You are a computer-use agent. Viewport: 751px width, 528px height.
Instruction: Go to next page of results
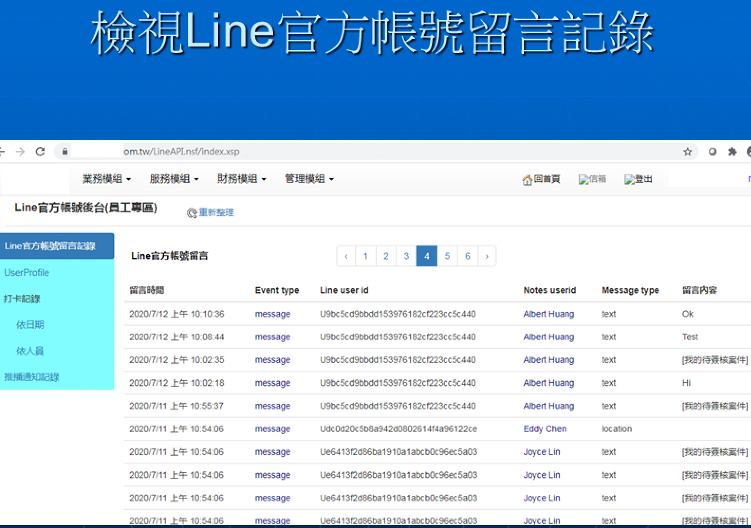pyautogui.click(x=487, y=256)
